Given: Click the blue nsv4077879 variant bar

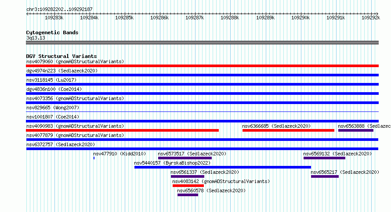Looking at the screenshot, I should coord(202,140).
